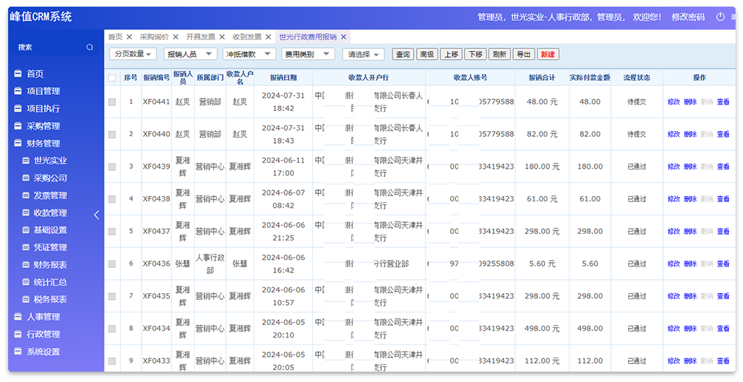Click the red 新建 button

click(547, 54)
